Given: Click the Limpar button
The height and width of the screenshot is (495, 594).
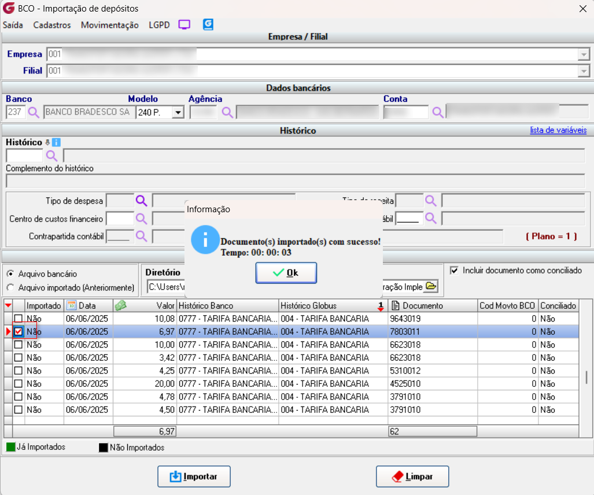Looking at the screenshot, I should (x=412, y=476).
